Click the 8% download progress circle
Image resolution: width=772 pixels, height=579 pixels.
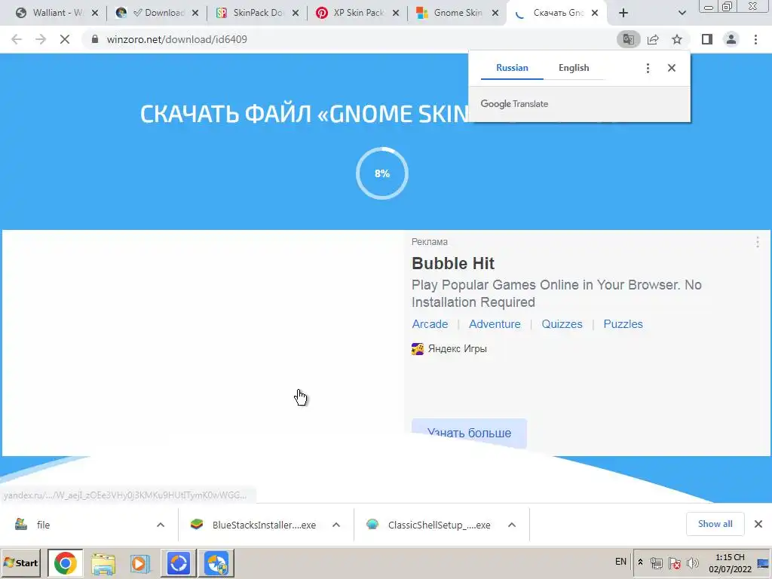point(382,173)
